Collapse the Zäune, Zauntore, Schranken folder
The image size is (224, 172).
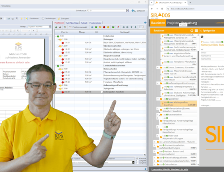(x=158, y=67)
